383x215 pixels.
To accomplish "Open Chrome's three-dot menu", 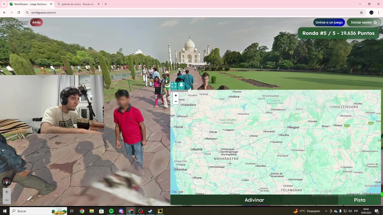I will [379, 13].
